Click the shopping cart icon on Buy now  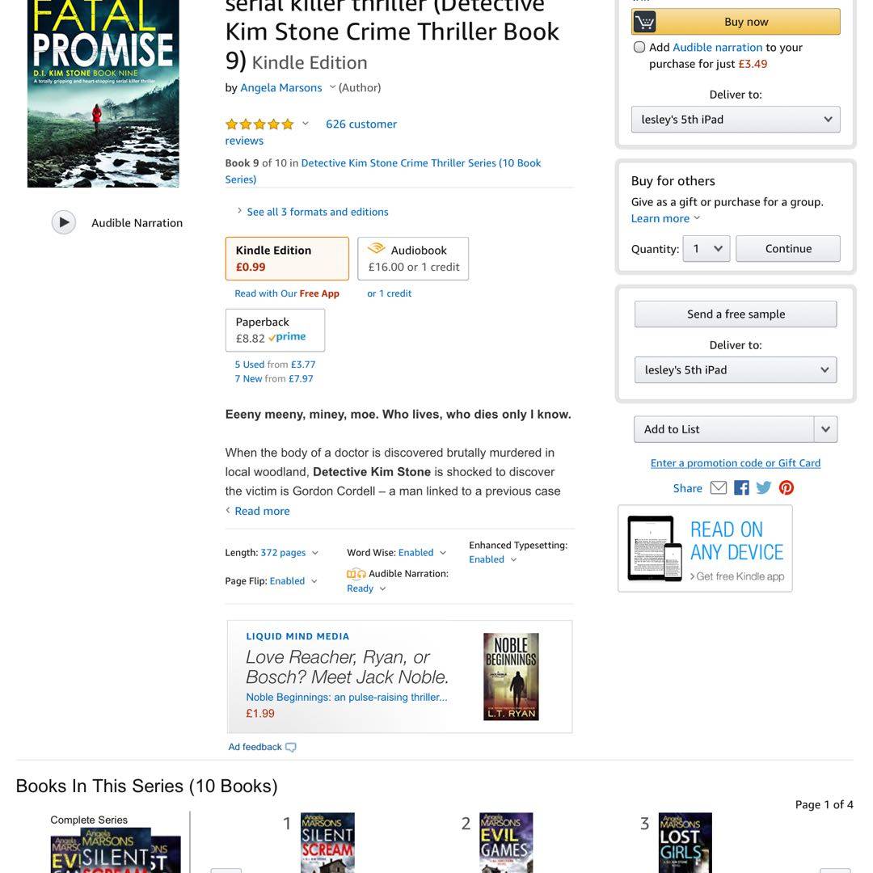644,23
